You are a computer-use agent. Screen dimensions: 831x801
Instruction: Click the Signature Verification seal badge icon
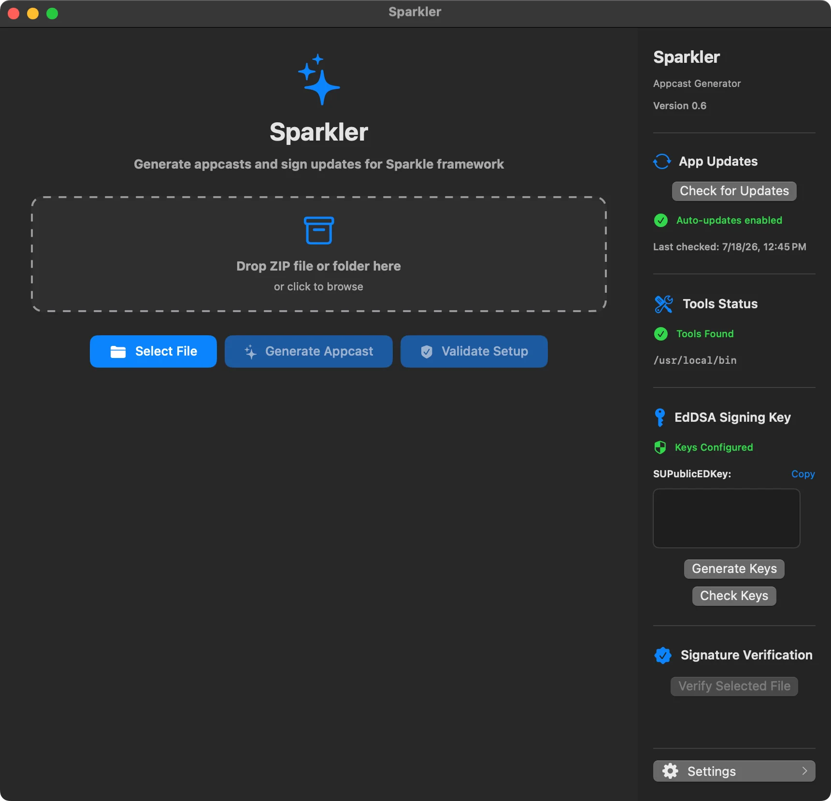[663, 655]
